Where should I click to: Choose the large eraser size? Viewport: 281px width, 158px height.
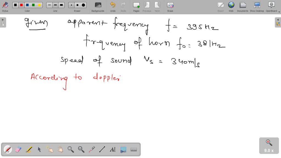click(x=83, y=5)
